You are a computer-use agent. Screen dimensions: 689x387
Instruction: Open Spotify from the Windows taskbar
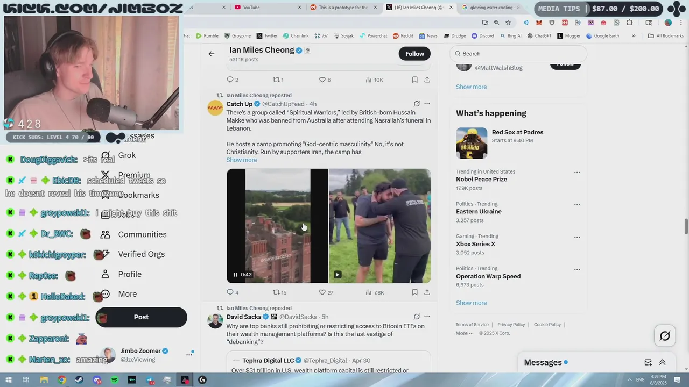(115, 380)
